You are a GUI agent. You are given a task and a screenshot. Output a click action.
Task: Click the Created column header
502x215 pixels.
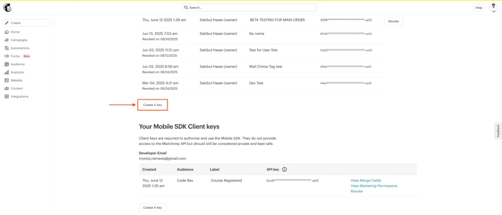[x=149, y=169]
